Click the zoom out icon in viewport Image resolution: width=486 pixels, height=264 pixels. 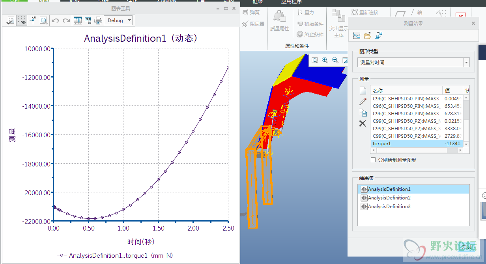click(335, 60)
